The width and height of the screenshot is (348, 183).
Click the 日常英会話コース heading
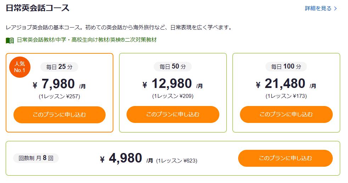(x=38, y=8)
